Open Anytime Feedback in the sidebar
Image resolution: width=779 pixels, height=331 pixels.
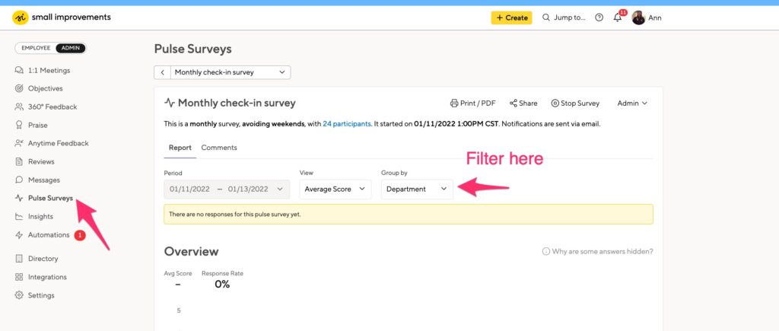(x=58, y=143)
